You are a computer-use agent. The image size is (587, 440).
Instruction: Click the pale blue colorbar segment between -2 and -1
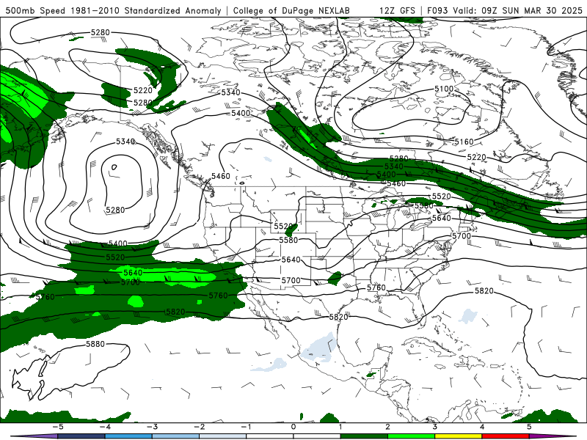click(x=223, y=436)
